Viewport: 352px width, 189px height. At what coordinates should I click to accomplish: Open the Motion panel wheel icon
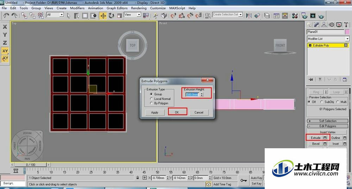331,25
